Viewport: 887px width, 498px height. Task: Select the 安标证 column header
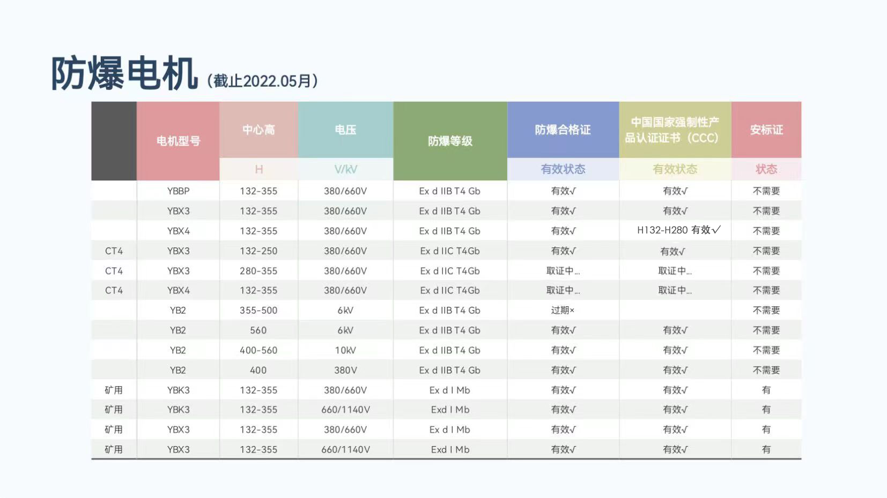pos(766,130)
